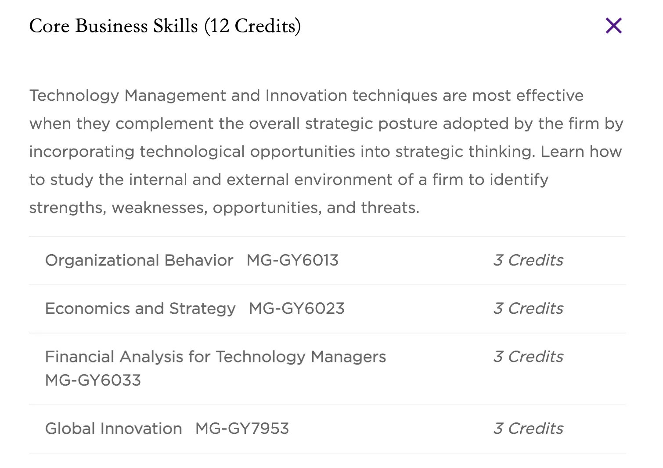Viewport: 663px width, 468px height.
Task: Click 3 Credits beside Organizational Behavior
Action: pos(528,260)
